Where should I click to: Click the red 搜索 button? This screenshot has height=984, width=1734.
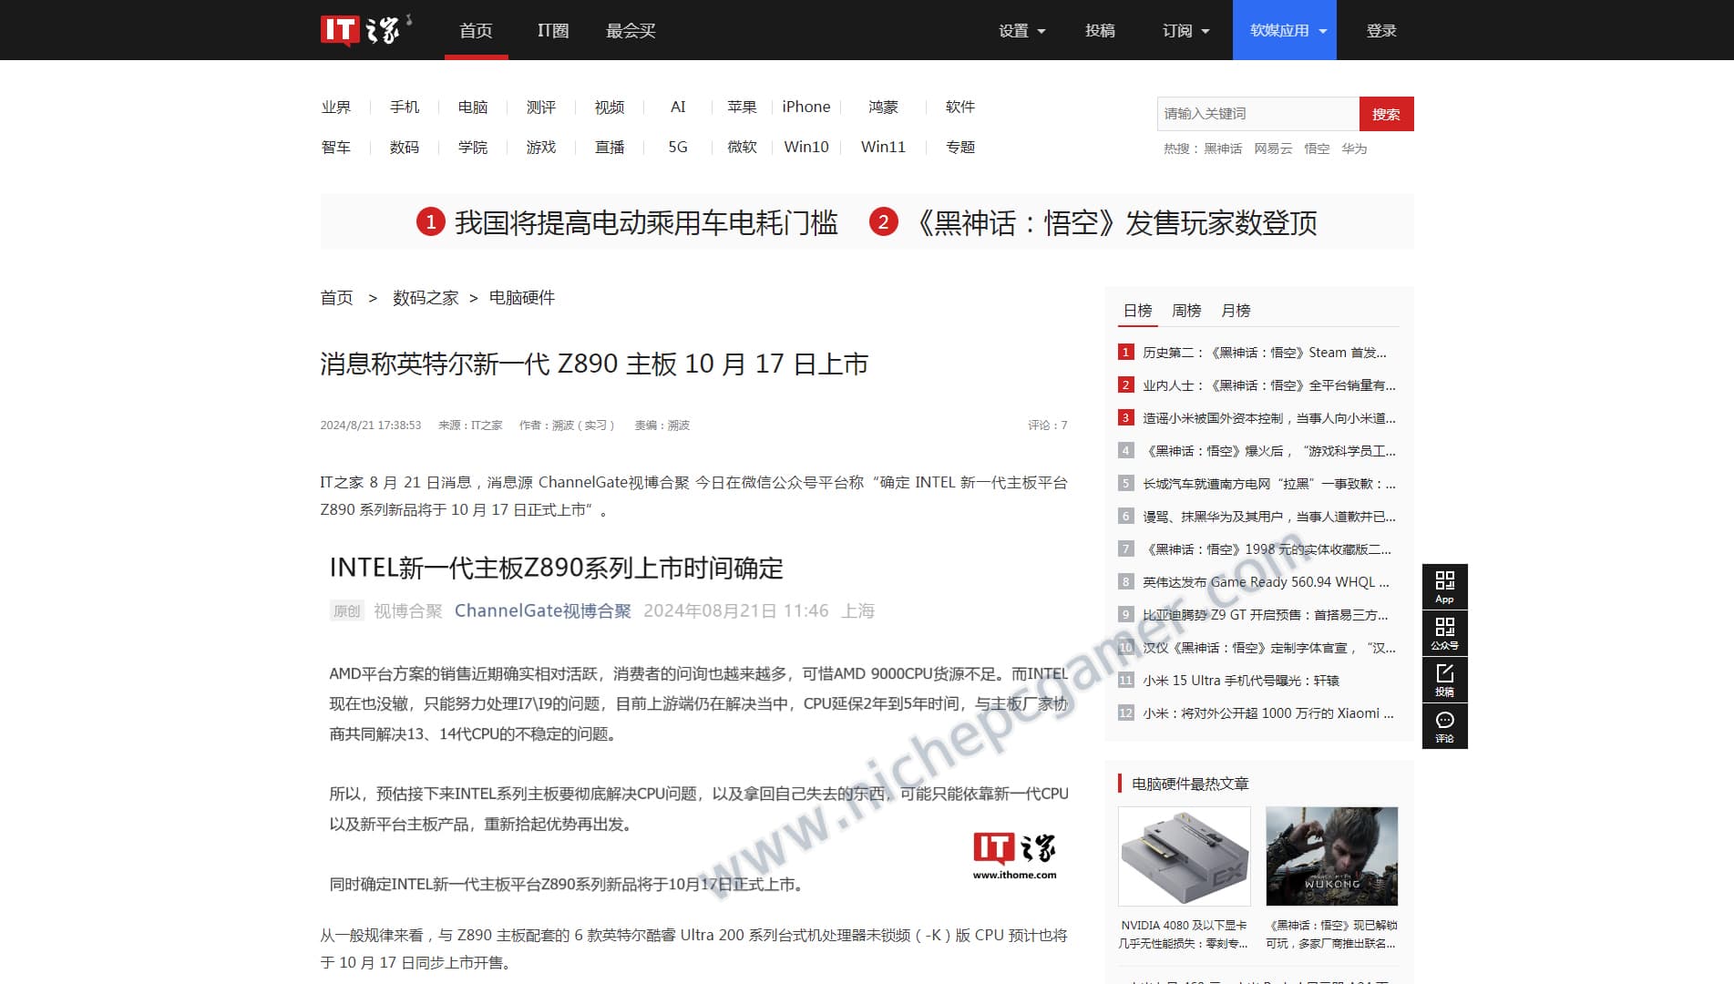click(1386, 114)
